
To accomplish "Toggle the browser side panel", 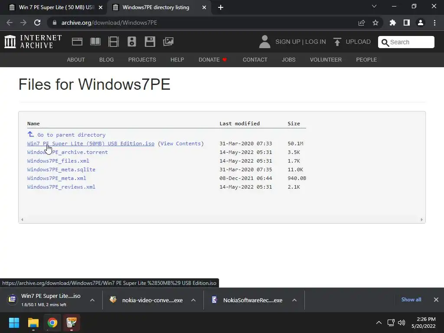I will pos(407,23).
